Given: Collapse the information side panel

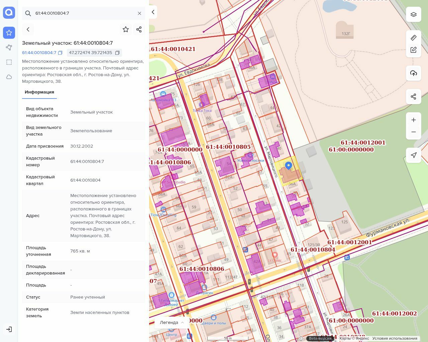Looking at the screenshot, I should click(x=153, y=12).
